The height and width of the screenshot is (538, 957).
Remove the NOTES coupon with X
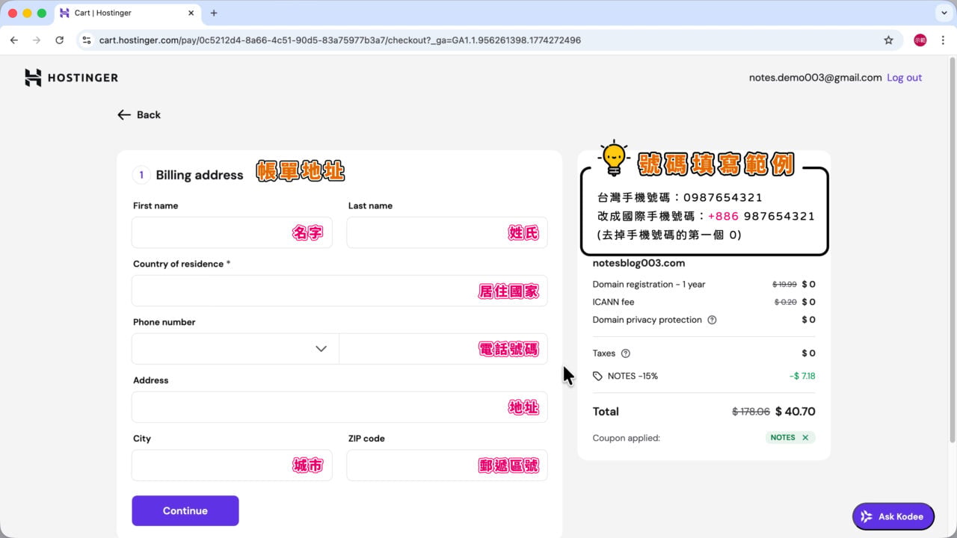tap(805, 438)
